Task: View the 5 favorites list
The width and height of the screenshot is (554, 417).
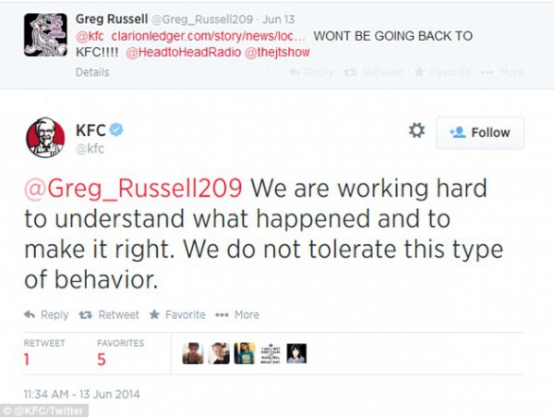Action: (x=102, y=357)
